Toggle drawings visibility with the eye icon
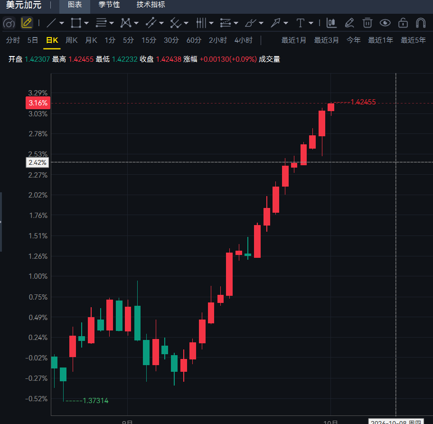 (385, 23)
